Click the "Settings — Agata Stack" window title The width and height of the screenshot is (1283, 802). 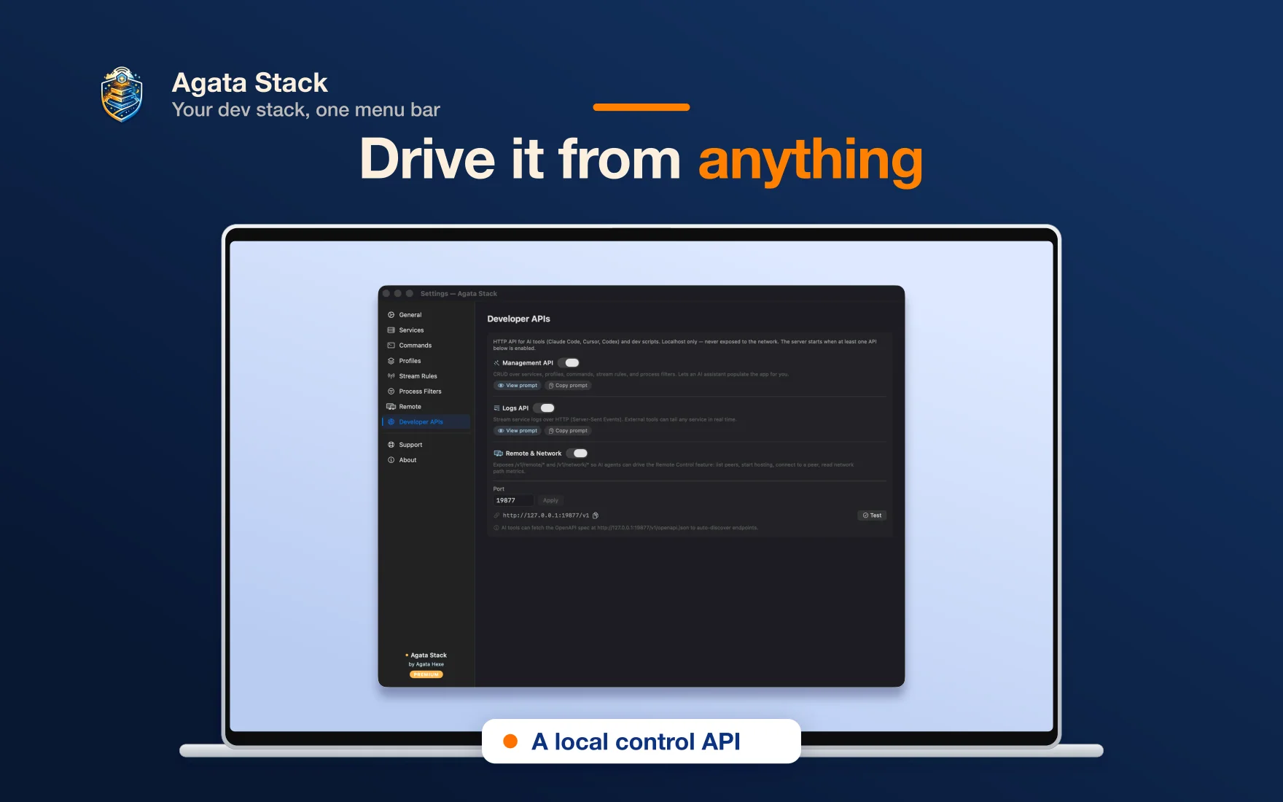[459, 294]
